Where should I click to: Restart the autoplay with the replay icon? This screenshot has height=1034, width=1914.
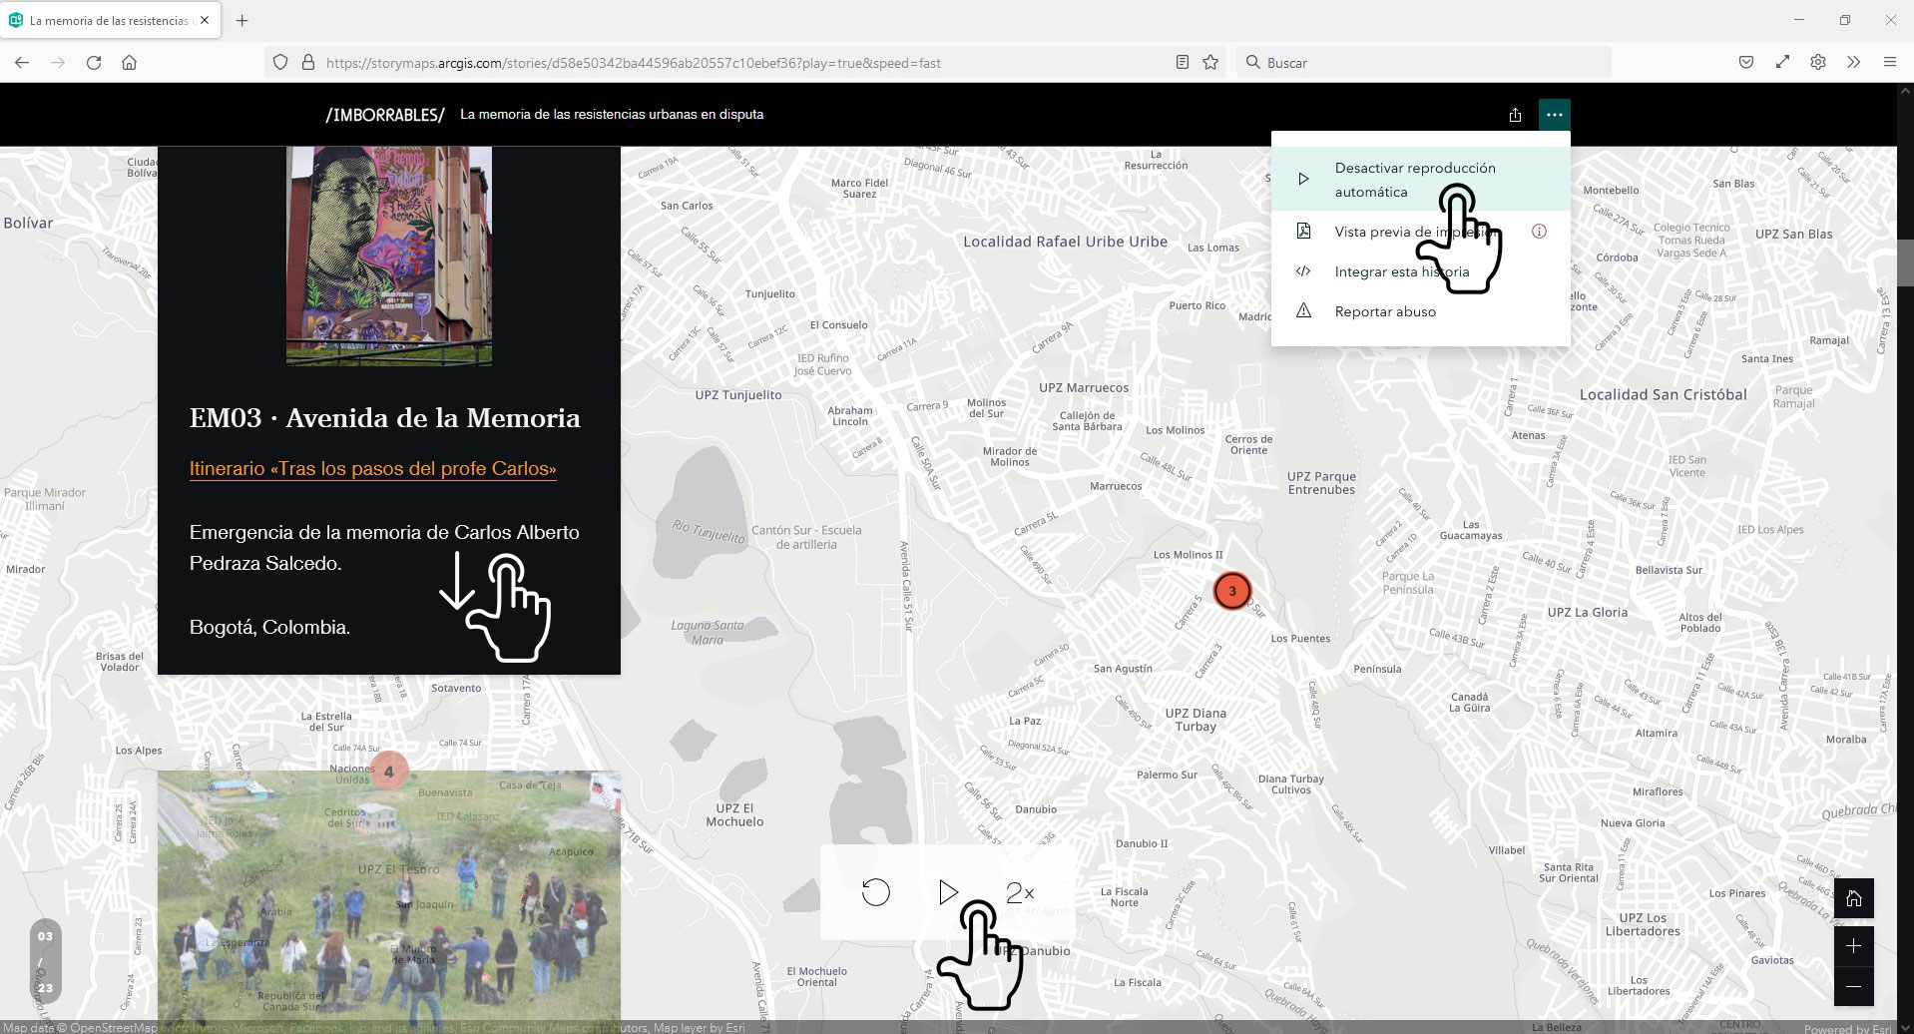click(875, 892)
